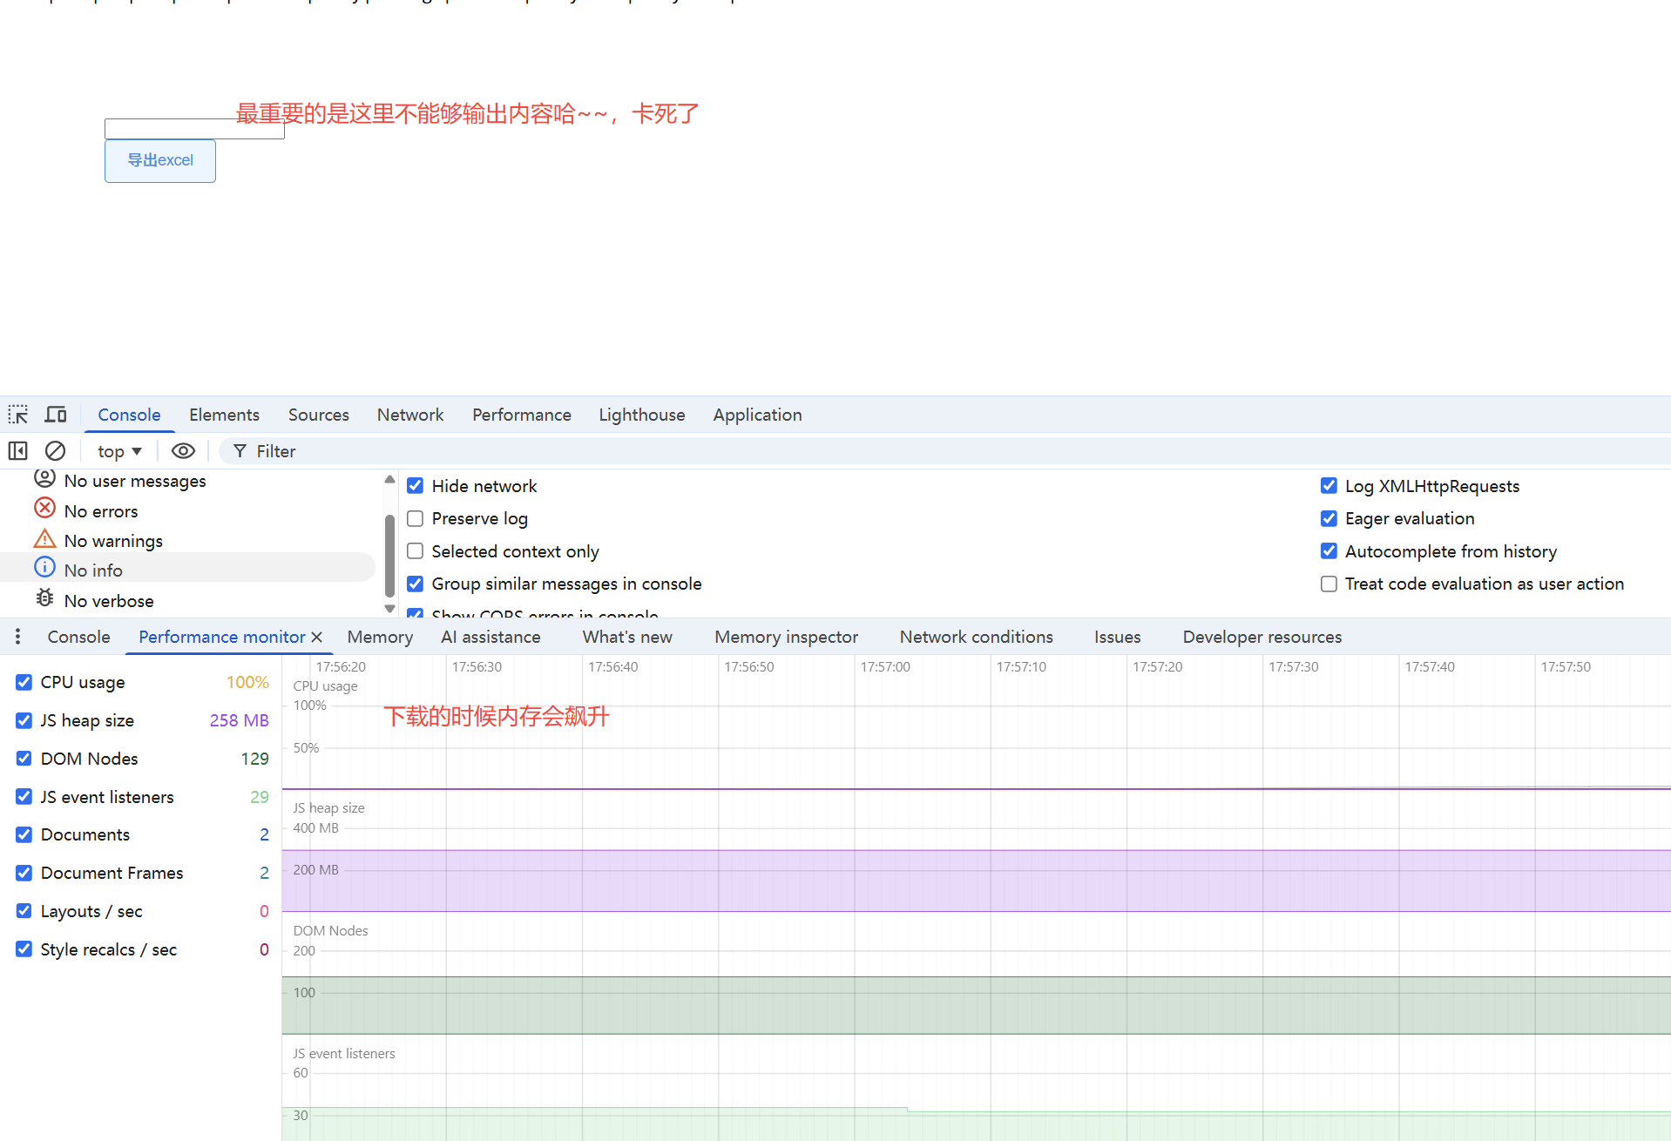Image resolution: width=1671 pixels, height=1141 pixels.
Task: Toggle Eager evaluation checkbox
Action: (1329, 519)
